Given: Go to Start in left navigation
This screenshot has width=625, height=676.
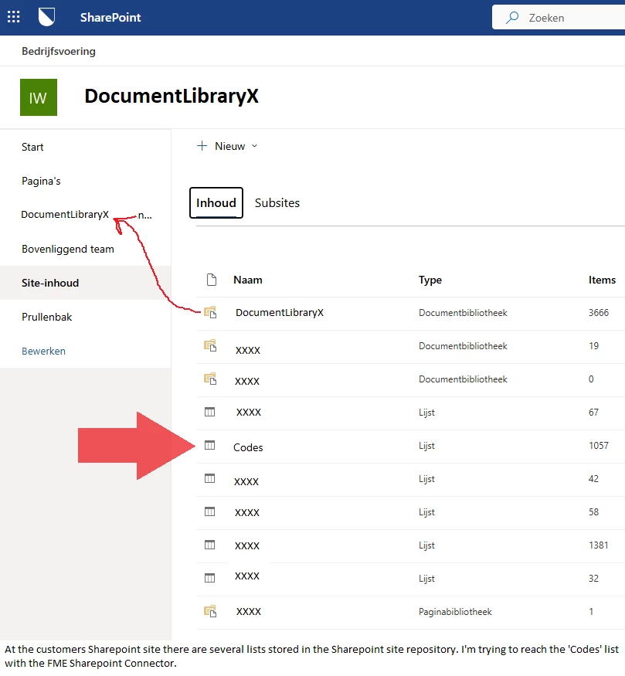Looking at the screenshot, I should point(32,147).
